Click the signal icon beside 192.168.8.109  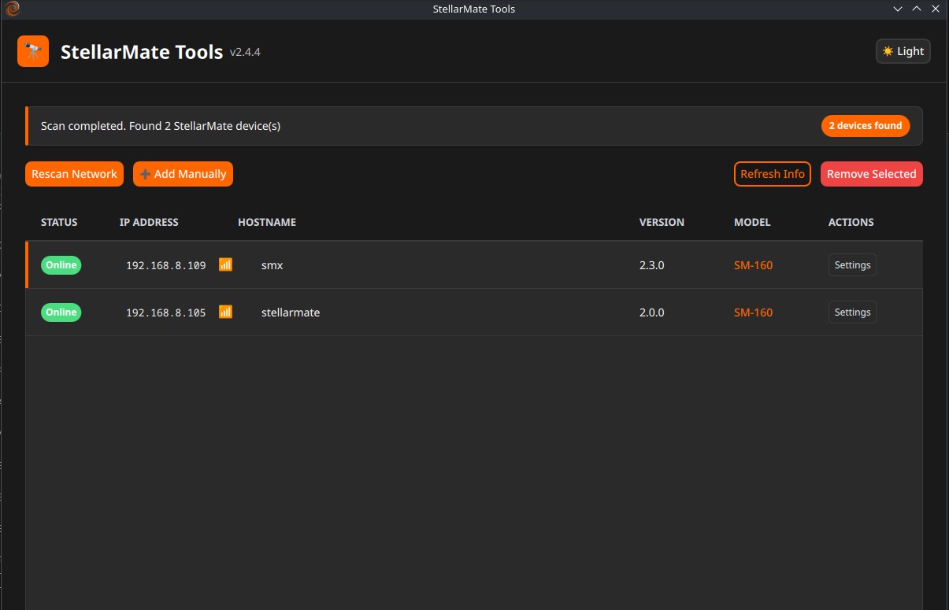(x=225, y=264)
